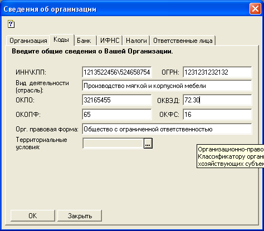Click the help question mark icon
Image resolution: width=264 pixels, height=231 pixels.
(11, 24)
